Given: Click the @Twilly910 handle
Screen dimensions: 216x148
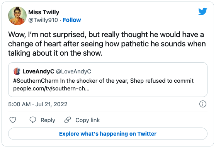Looking at the screenshot, I should 43,20.
